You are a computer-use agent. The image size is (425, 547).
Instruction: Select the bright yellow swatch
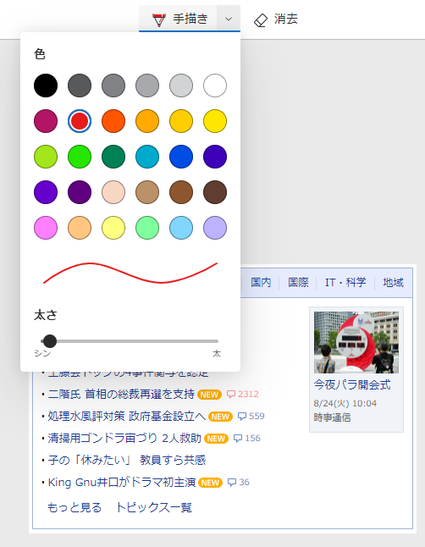215,121
